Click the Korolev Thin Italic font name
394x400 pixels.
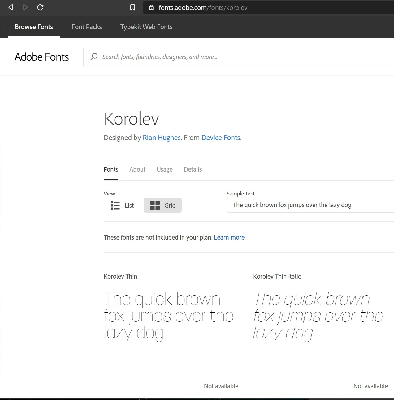tap(277, 276)
